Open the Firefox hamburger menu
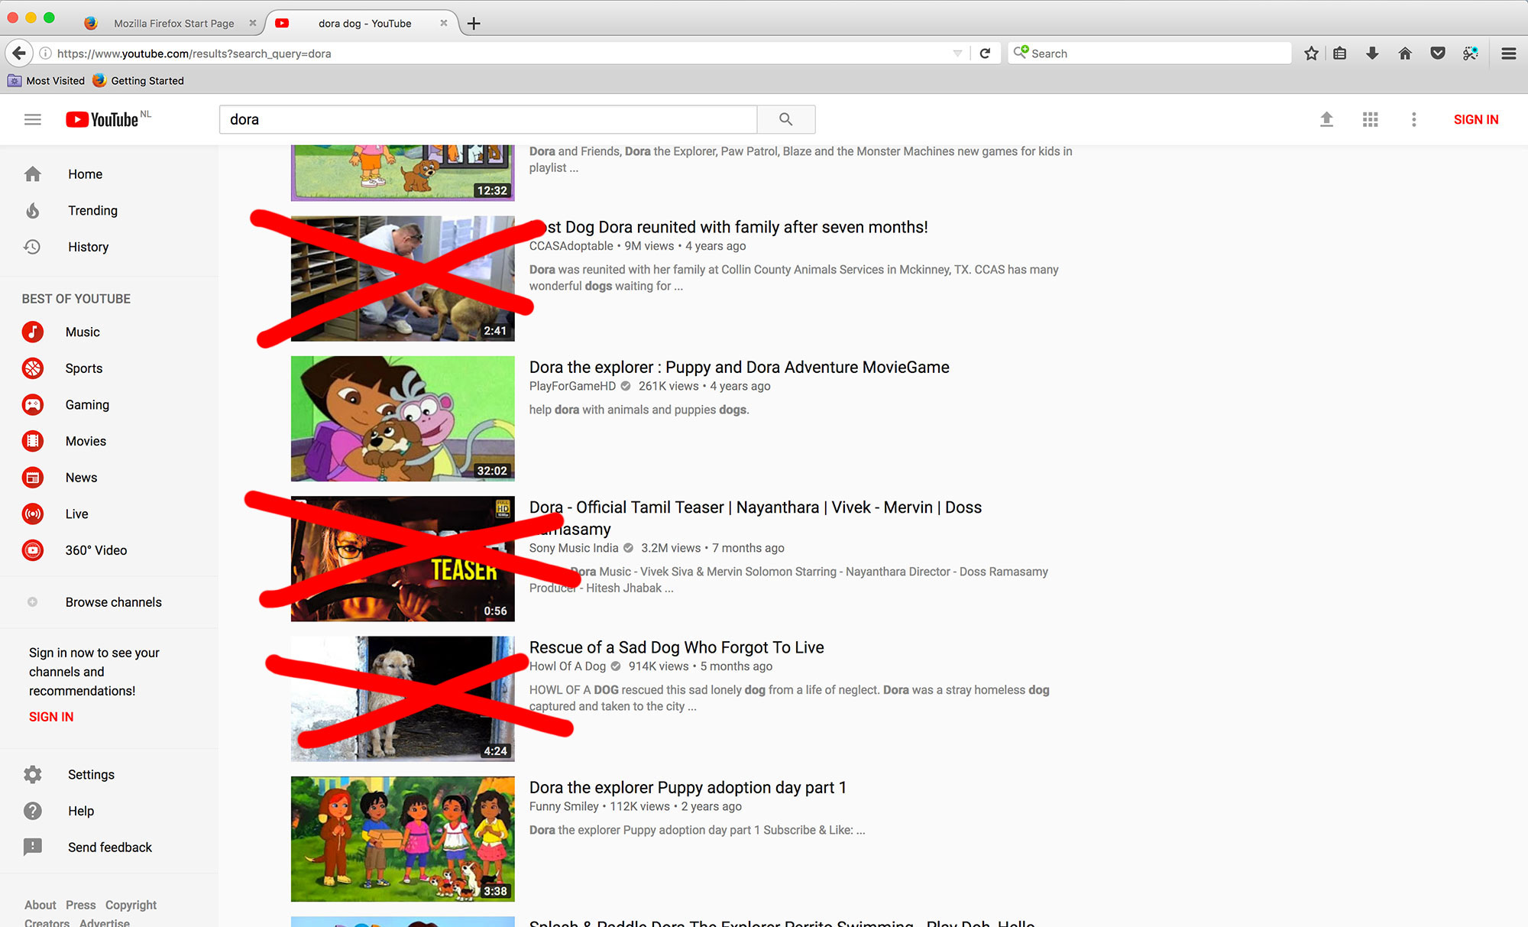 click(1509, 53)
